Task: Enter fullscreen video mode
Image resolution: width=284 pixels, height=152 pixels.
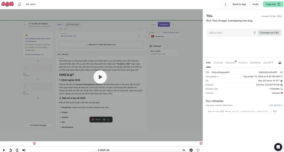Action: [x=198, y=150]
